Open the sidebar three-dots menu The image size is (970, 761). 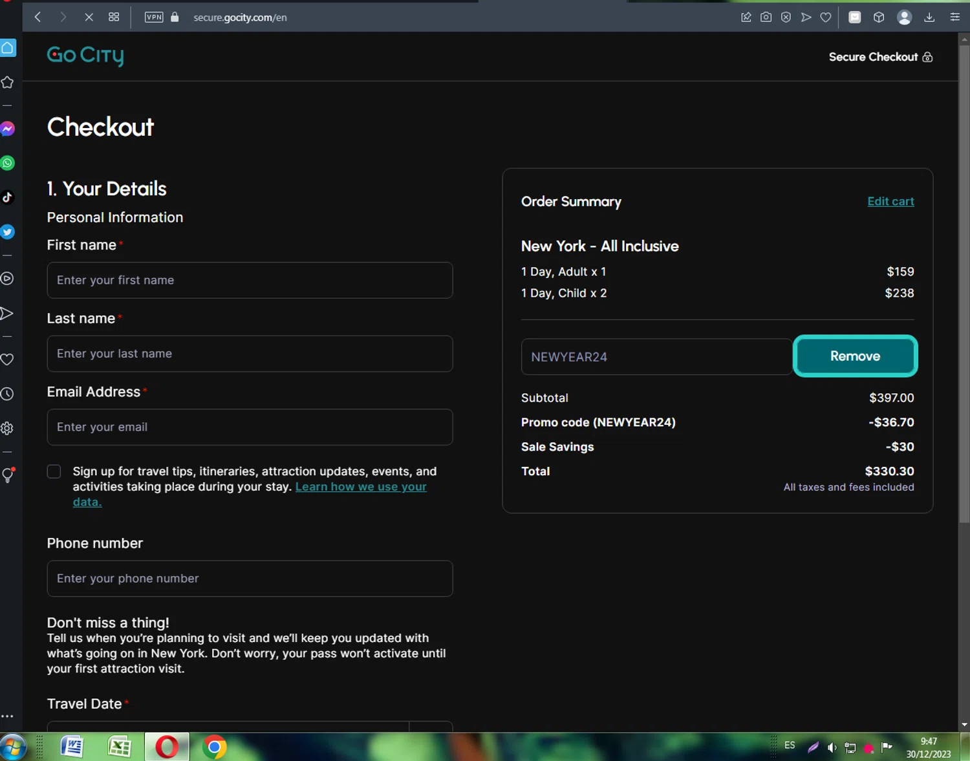pos(7,716)
